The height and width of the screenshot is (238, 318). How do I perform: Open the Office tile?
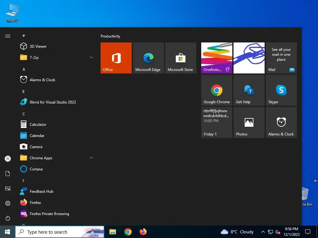pyautogui.click(x=116, y=58)
